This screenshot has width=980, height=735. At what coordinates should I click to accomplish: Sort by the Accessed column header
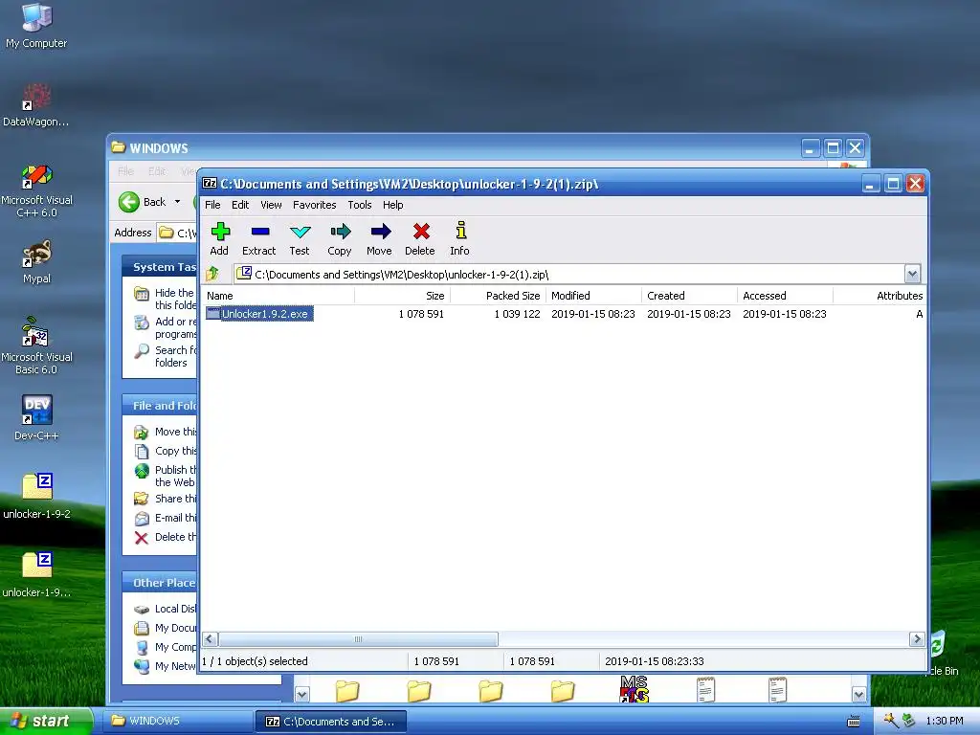[785, 296]
